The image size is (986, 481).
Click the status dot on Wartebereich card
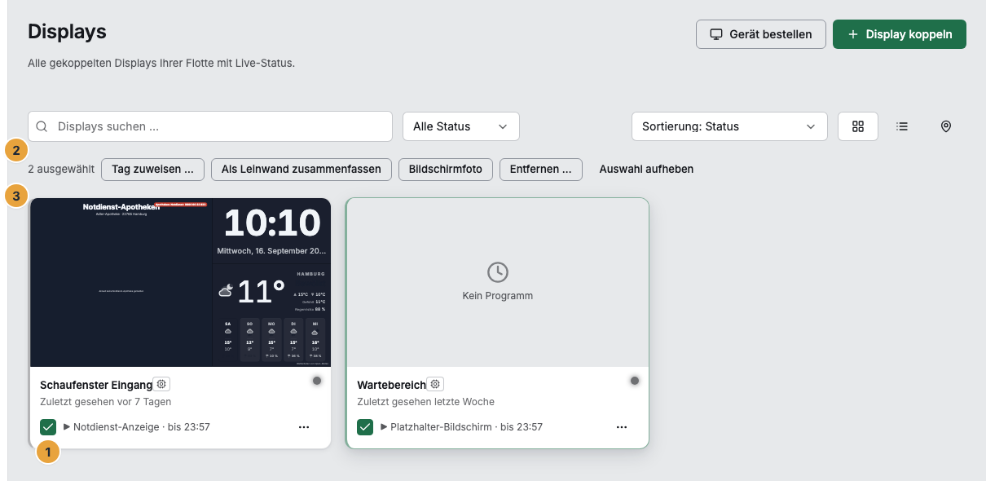click(x=635, y=381)
